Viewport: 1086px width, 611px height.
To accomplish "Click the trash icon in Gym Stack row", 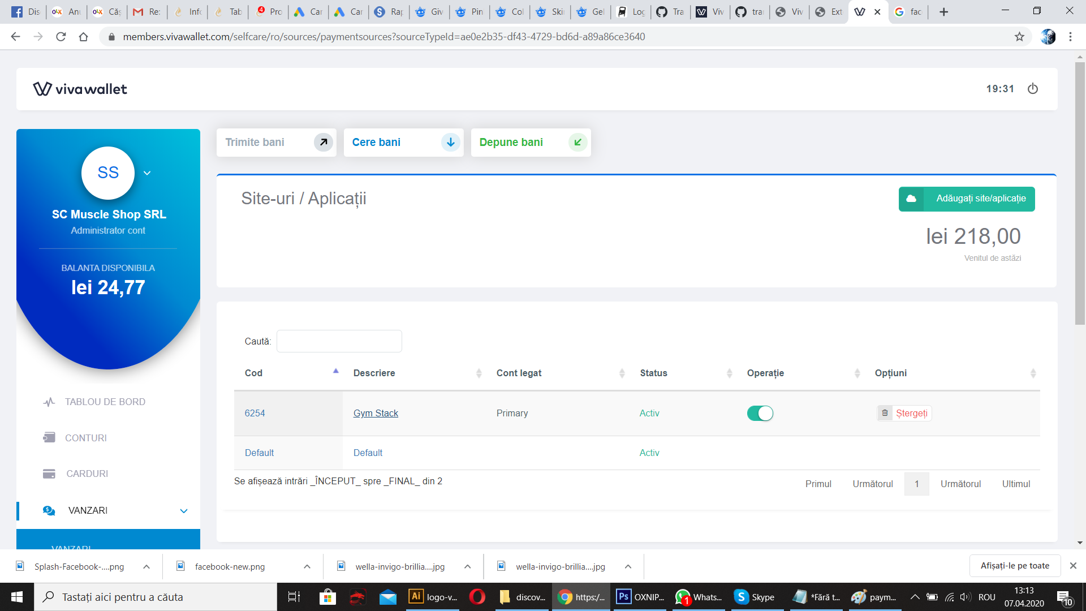I will point(885,413).
